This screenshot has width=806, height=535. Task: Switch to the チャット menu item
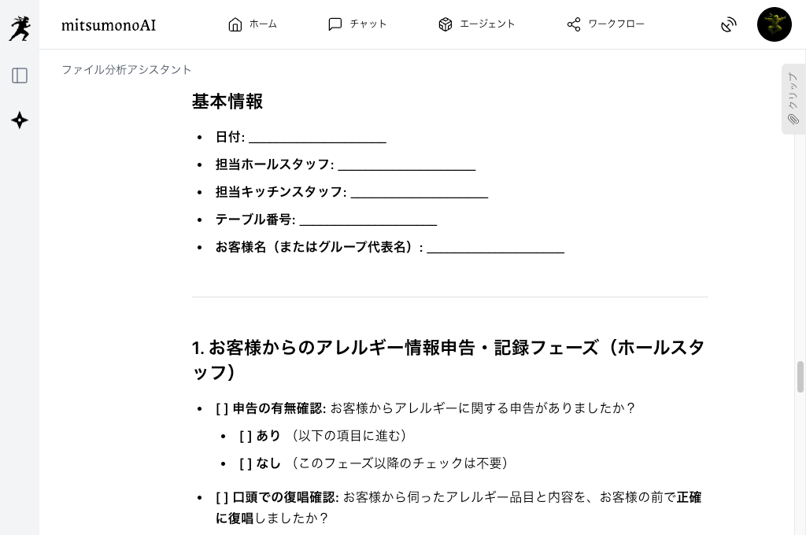pos(357,24)
